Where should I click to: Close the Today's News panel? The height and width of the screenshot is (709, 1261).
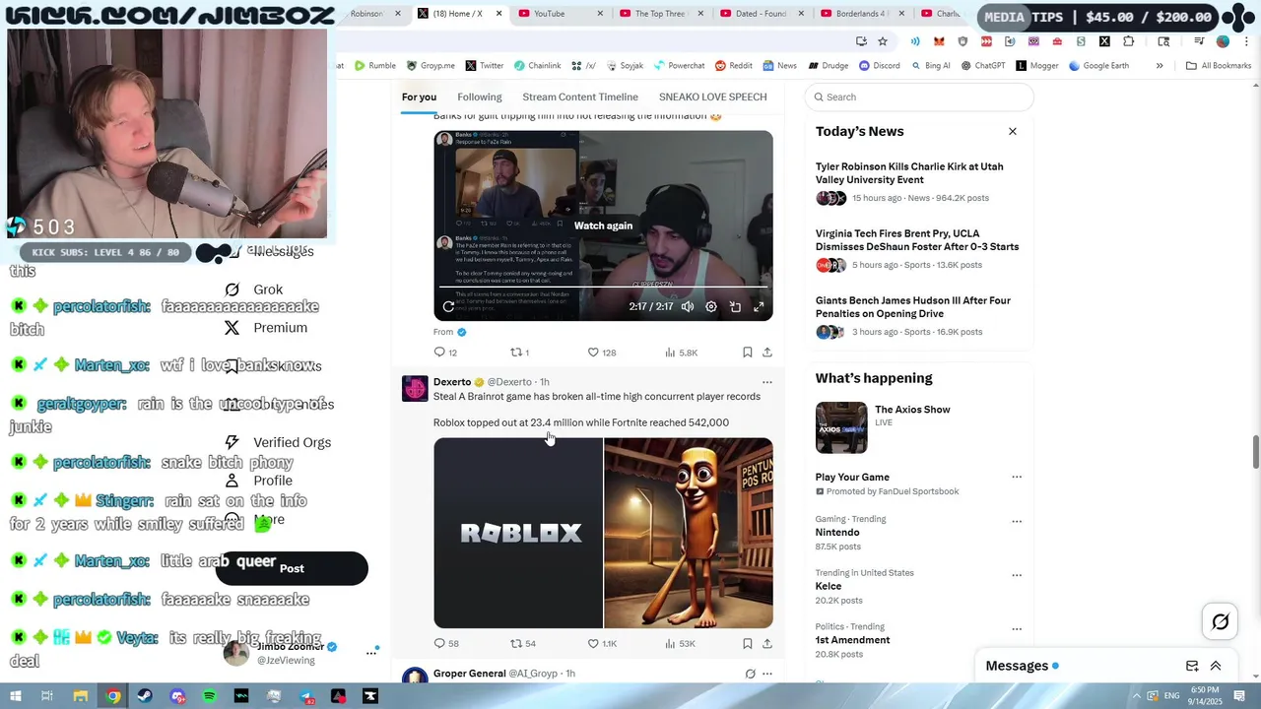1012,131
